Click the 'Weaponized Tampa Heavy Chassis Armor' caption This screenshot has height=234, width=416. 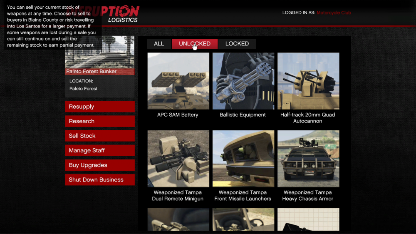coord(308,196)
